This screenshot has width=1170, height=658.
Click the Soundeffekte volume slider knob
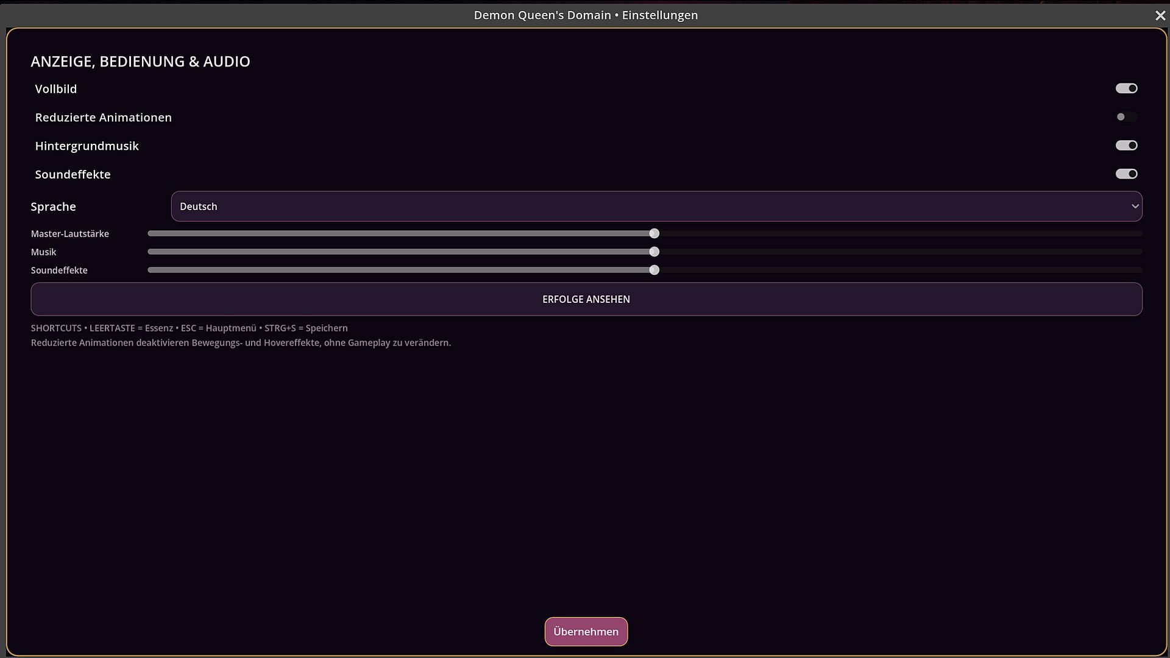coord(654,270)
